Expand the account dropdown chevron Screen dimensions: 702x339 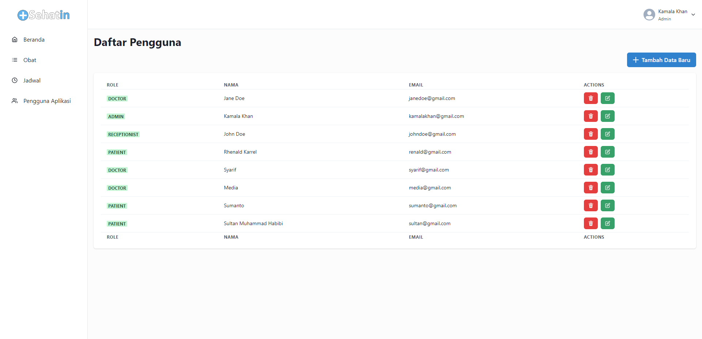pos(693,15)
